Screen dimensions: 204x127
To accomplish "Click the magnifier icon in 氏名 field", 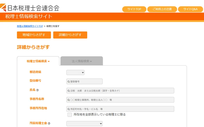I will tap(69, 91).
